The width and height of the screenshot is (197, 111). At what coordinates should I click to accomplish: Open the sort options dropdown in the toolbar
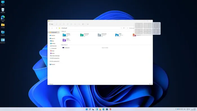(83, 24)
